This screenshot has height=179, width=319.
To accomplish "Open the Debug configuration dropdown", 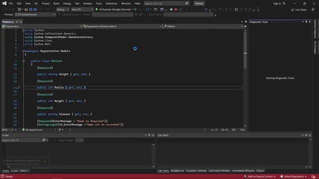I will tap(63, 9).
